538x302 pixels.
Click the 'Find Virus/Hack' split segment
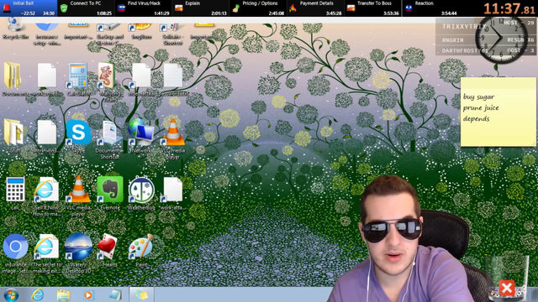pyautogui.click(x=143, y=8)
